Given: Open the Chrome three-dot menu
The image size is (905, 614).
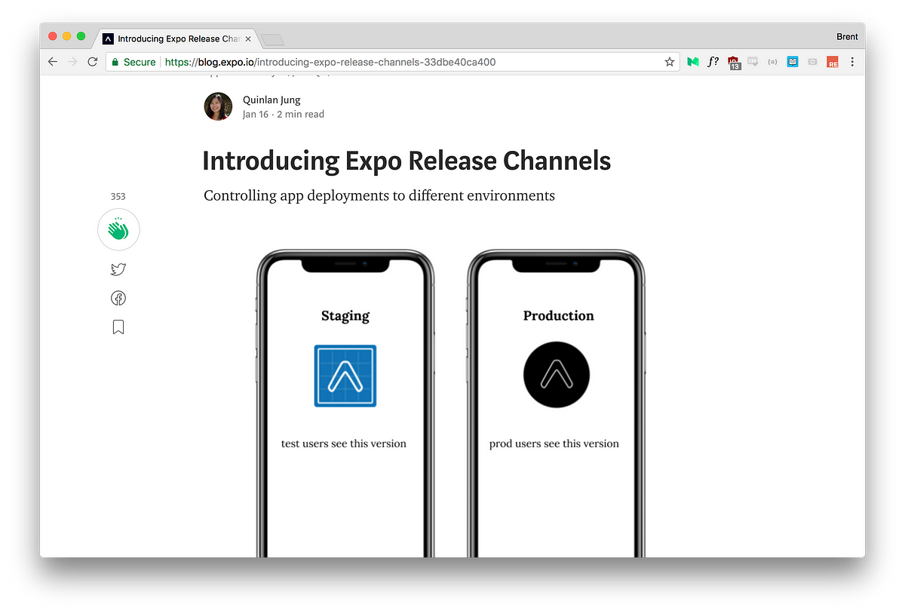Looking at the screenshot, I should [852, 62].
